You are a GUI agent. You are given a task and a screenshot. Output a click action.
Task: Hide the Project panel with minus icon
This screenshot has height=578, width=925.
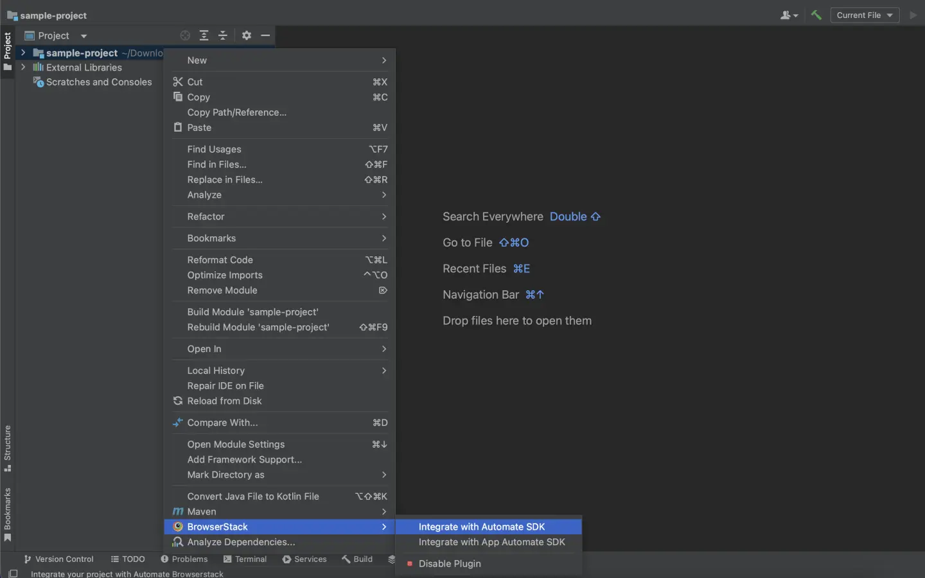[x=265, y=35]
